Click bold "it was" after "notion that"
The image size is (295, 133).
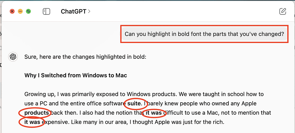pos(154,113)
